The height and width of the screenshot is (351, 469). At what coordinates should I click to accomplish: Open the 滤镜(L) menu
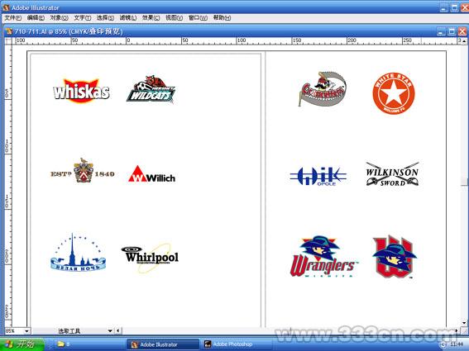(128, 18)
